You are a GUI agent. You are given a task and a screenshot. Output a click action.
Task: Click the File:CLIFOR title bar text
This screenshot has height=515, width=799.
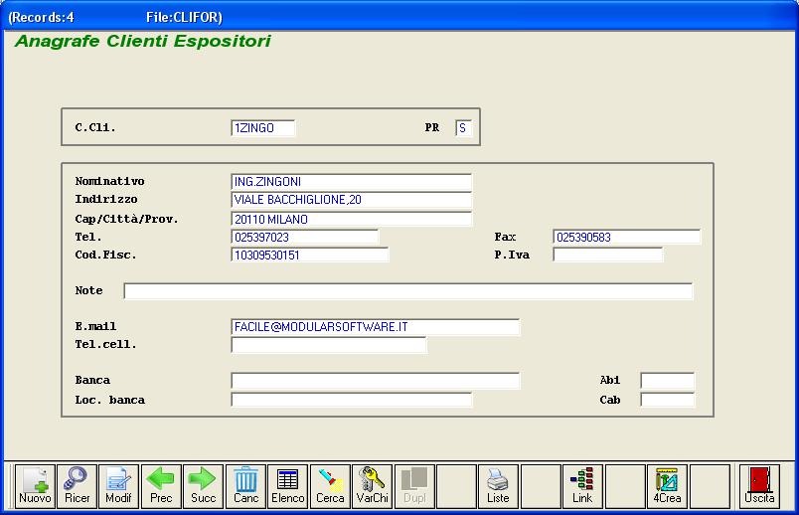[x=184, y=17]
